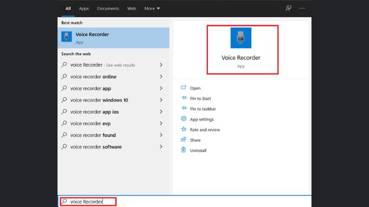The height and width of the screenshot is (207, 369).
Task: Expand the 'voice recorder app' chevron
Action: tap(161, 88)
